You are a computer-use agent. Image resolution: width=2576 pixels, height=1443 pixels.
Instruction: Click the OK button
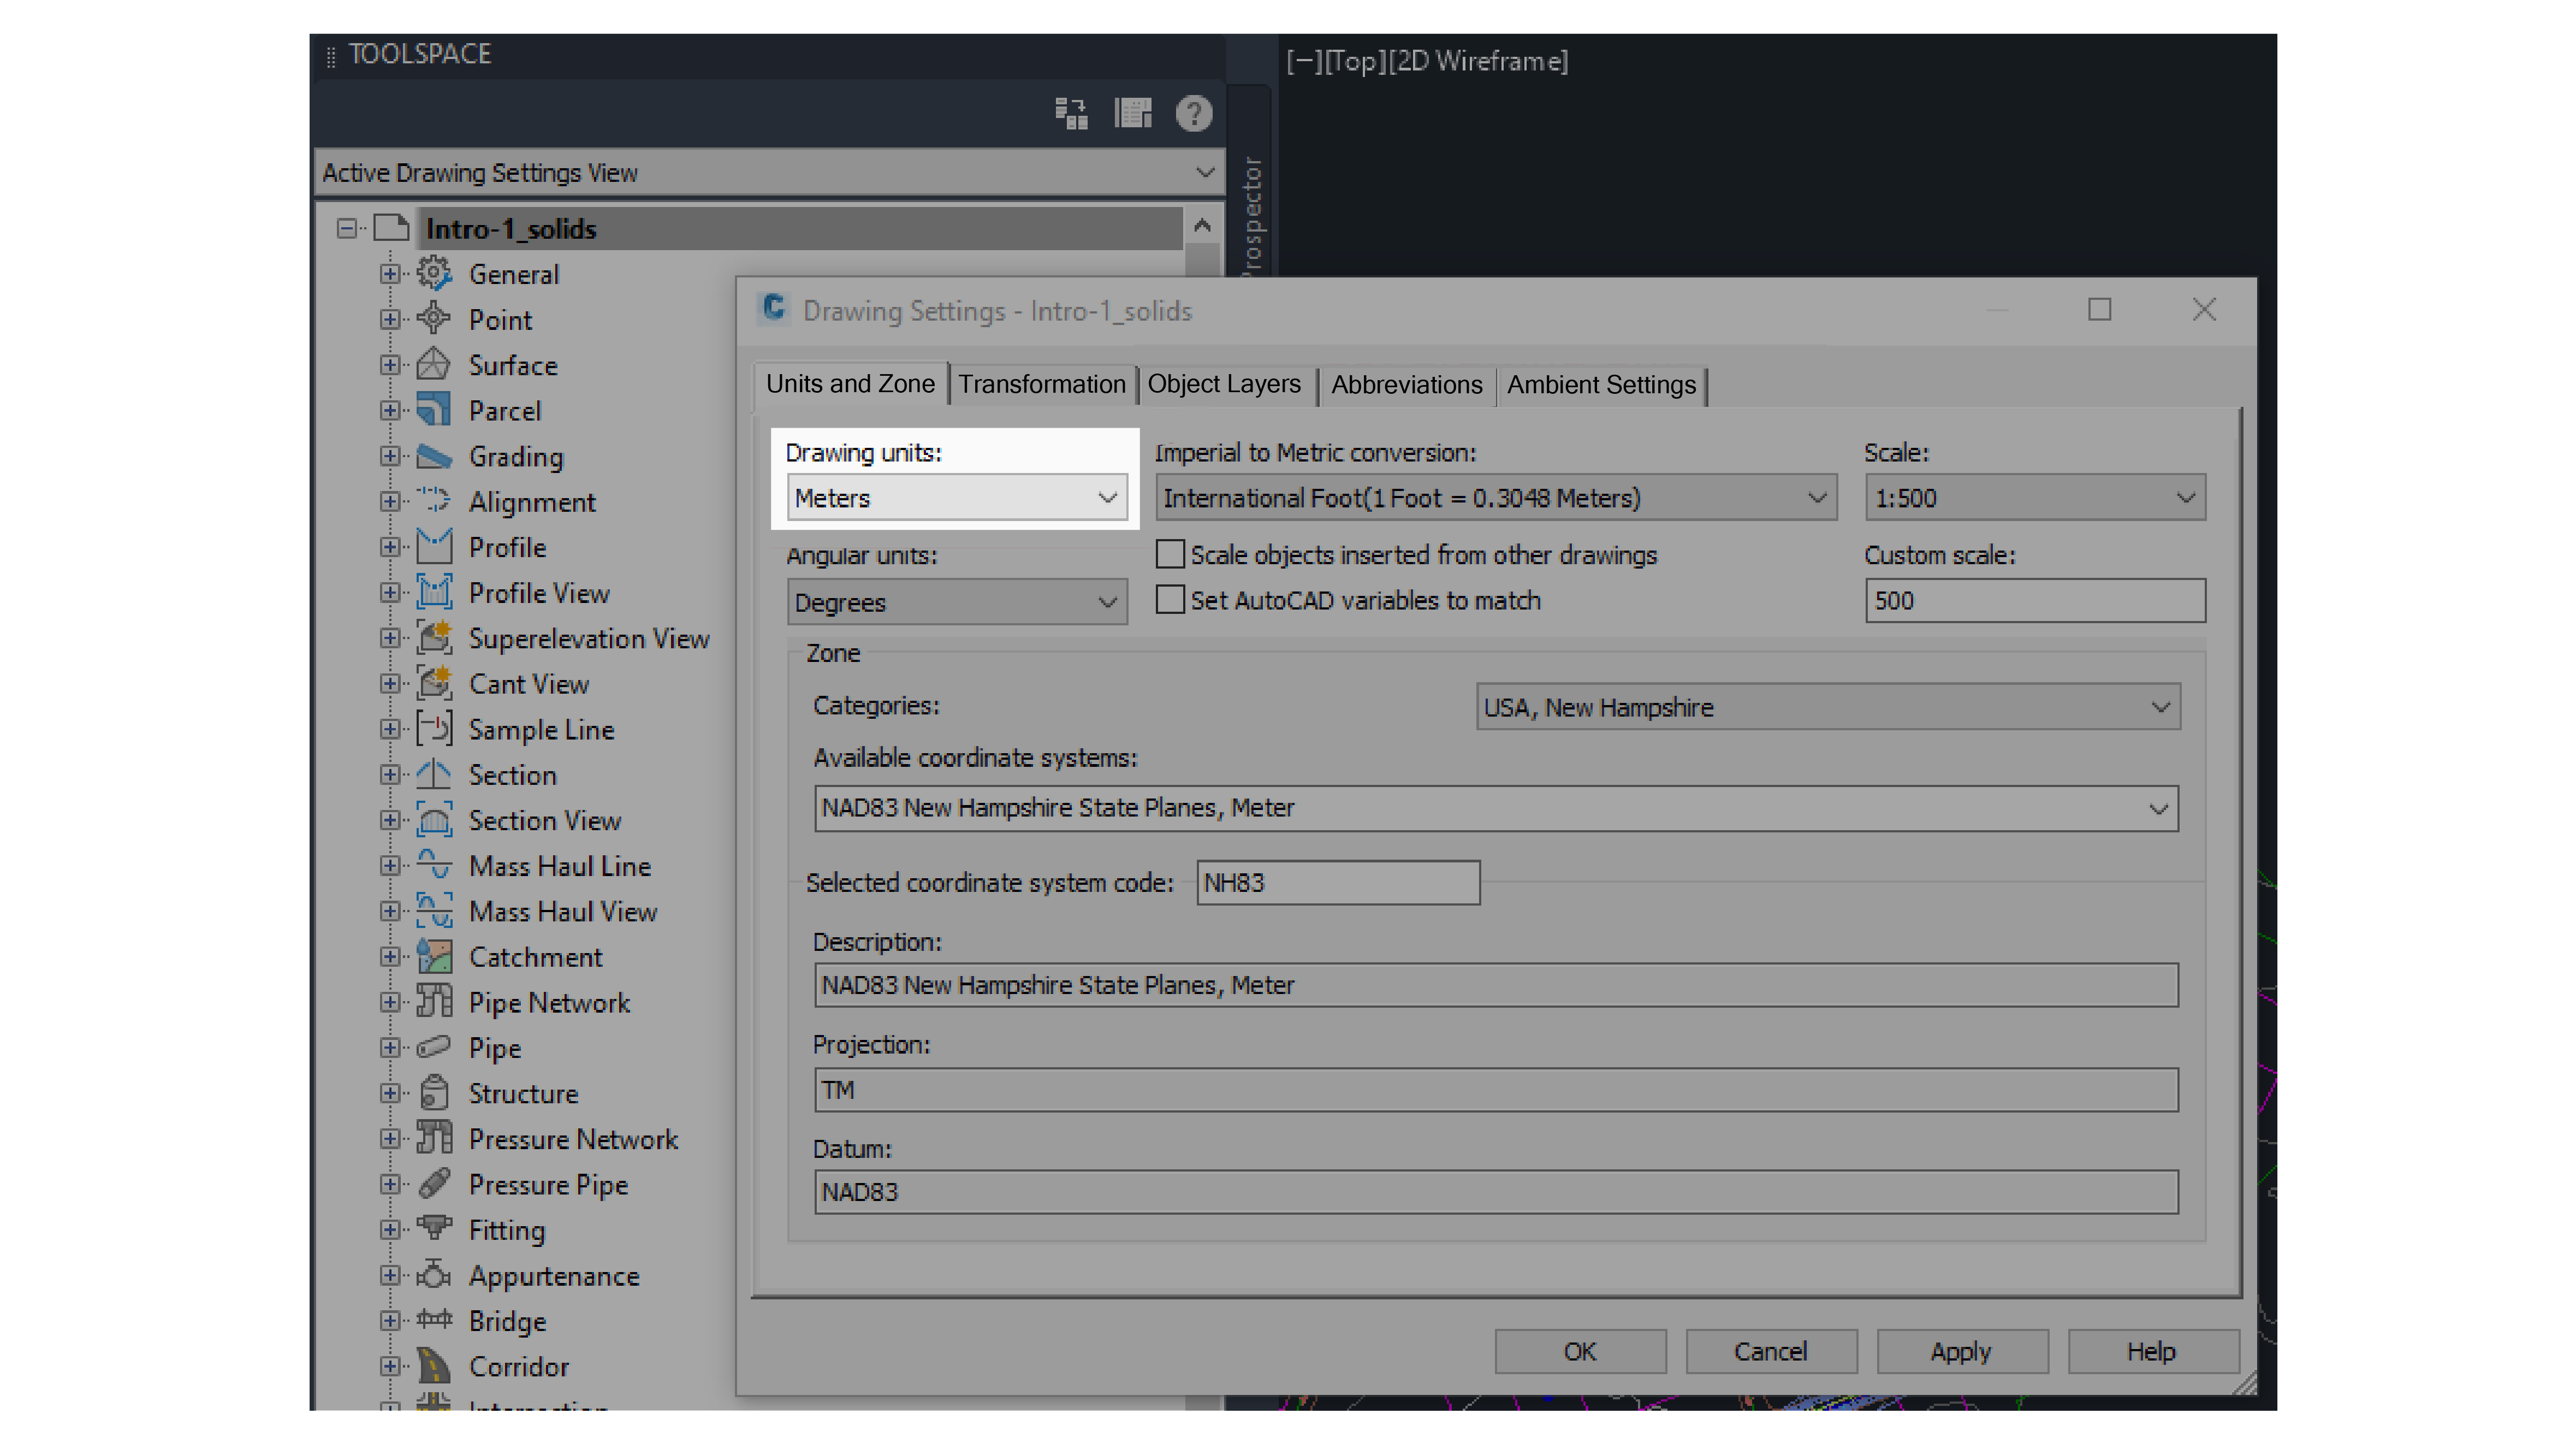(1579, 1351)
